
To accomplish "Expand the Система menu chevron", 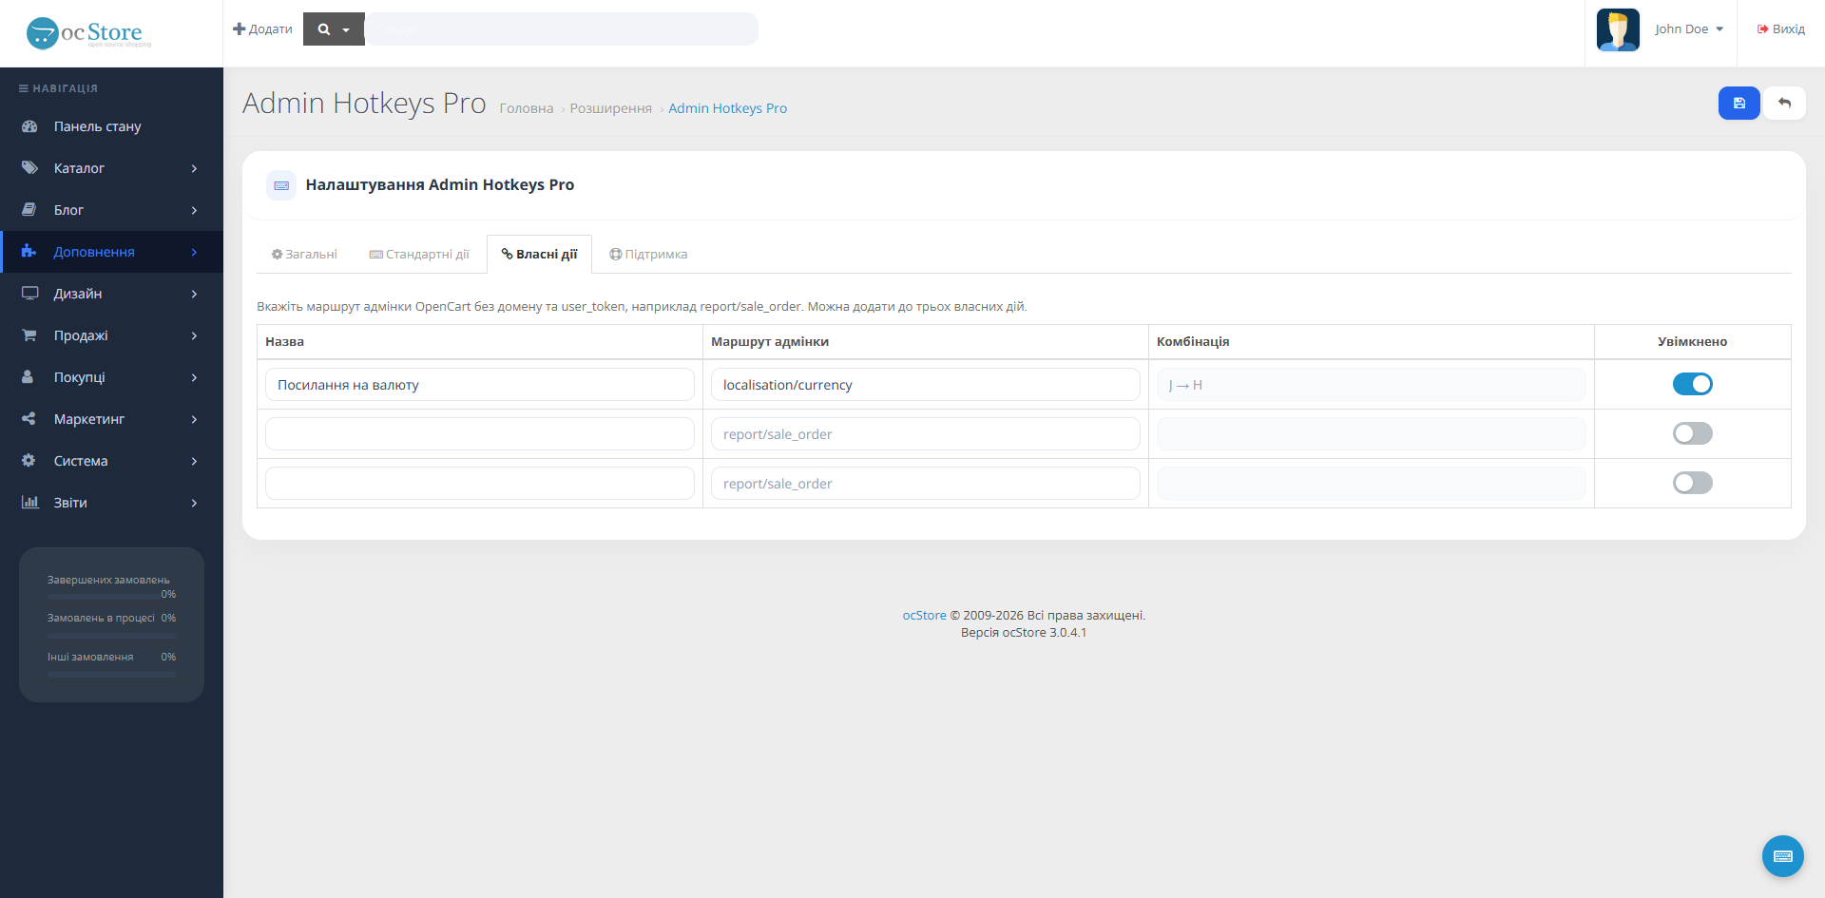I will (x=194, y=461).
